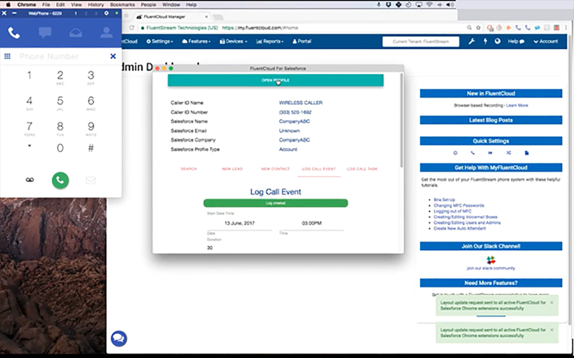Open voicemail in WebPhone

click(x=30, y=180)
